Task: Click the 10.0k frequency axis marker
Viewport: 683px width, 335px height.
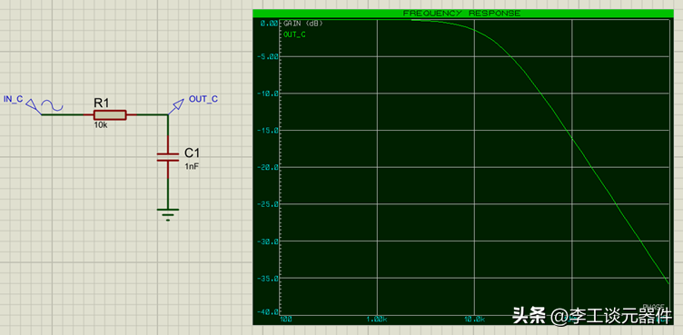Action: pos(474,319)
